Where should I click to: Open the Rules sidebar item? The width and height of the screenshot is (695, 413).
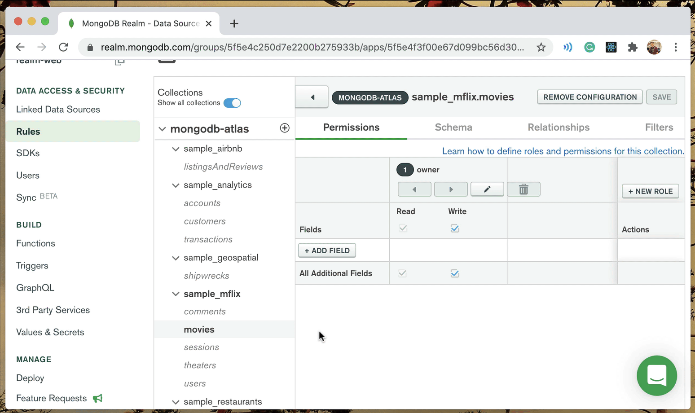(73, 132)
